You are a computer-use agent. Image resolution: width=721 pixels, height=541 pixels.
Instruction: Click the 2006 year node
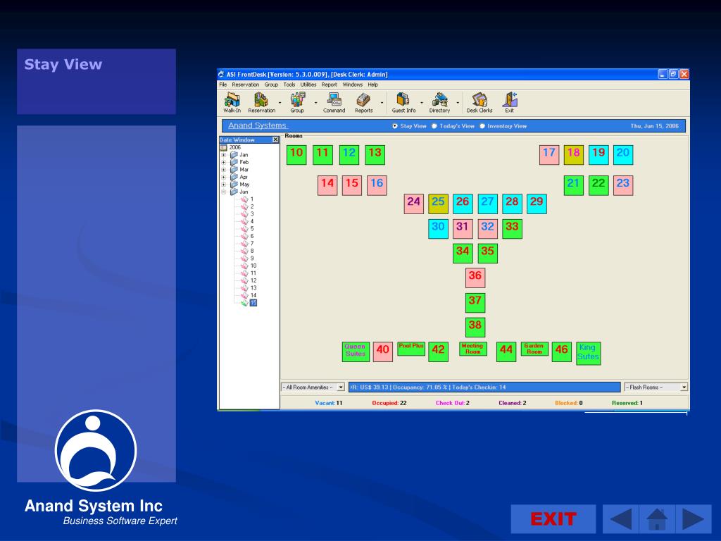point(235,148)
